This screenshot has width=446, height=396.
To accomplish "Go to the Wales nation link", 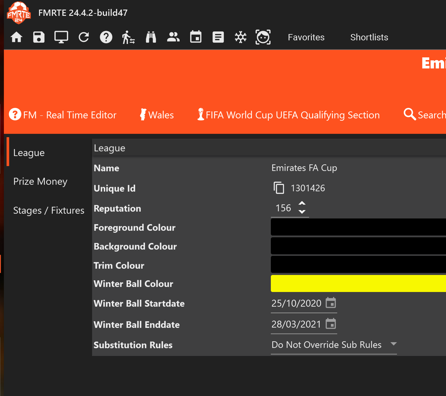I will pos(157,115).
